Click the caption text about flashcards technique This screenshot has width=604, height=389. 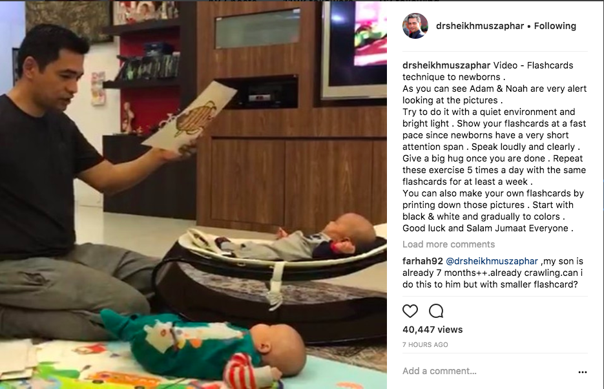point(495,147)
